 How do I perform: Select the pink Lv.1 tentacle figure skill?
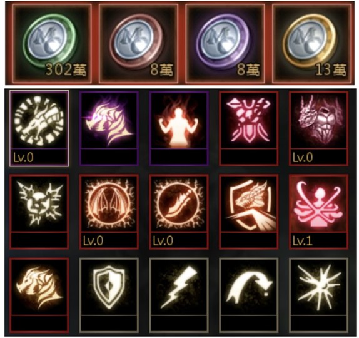click(x=319, y=212)
